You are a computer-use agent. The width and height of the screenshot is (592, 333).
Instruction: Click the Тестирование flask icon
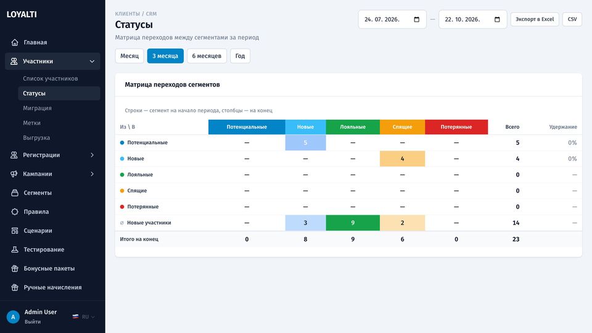coord(15,249)
